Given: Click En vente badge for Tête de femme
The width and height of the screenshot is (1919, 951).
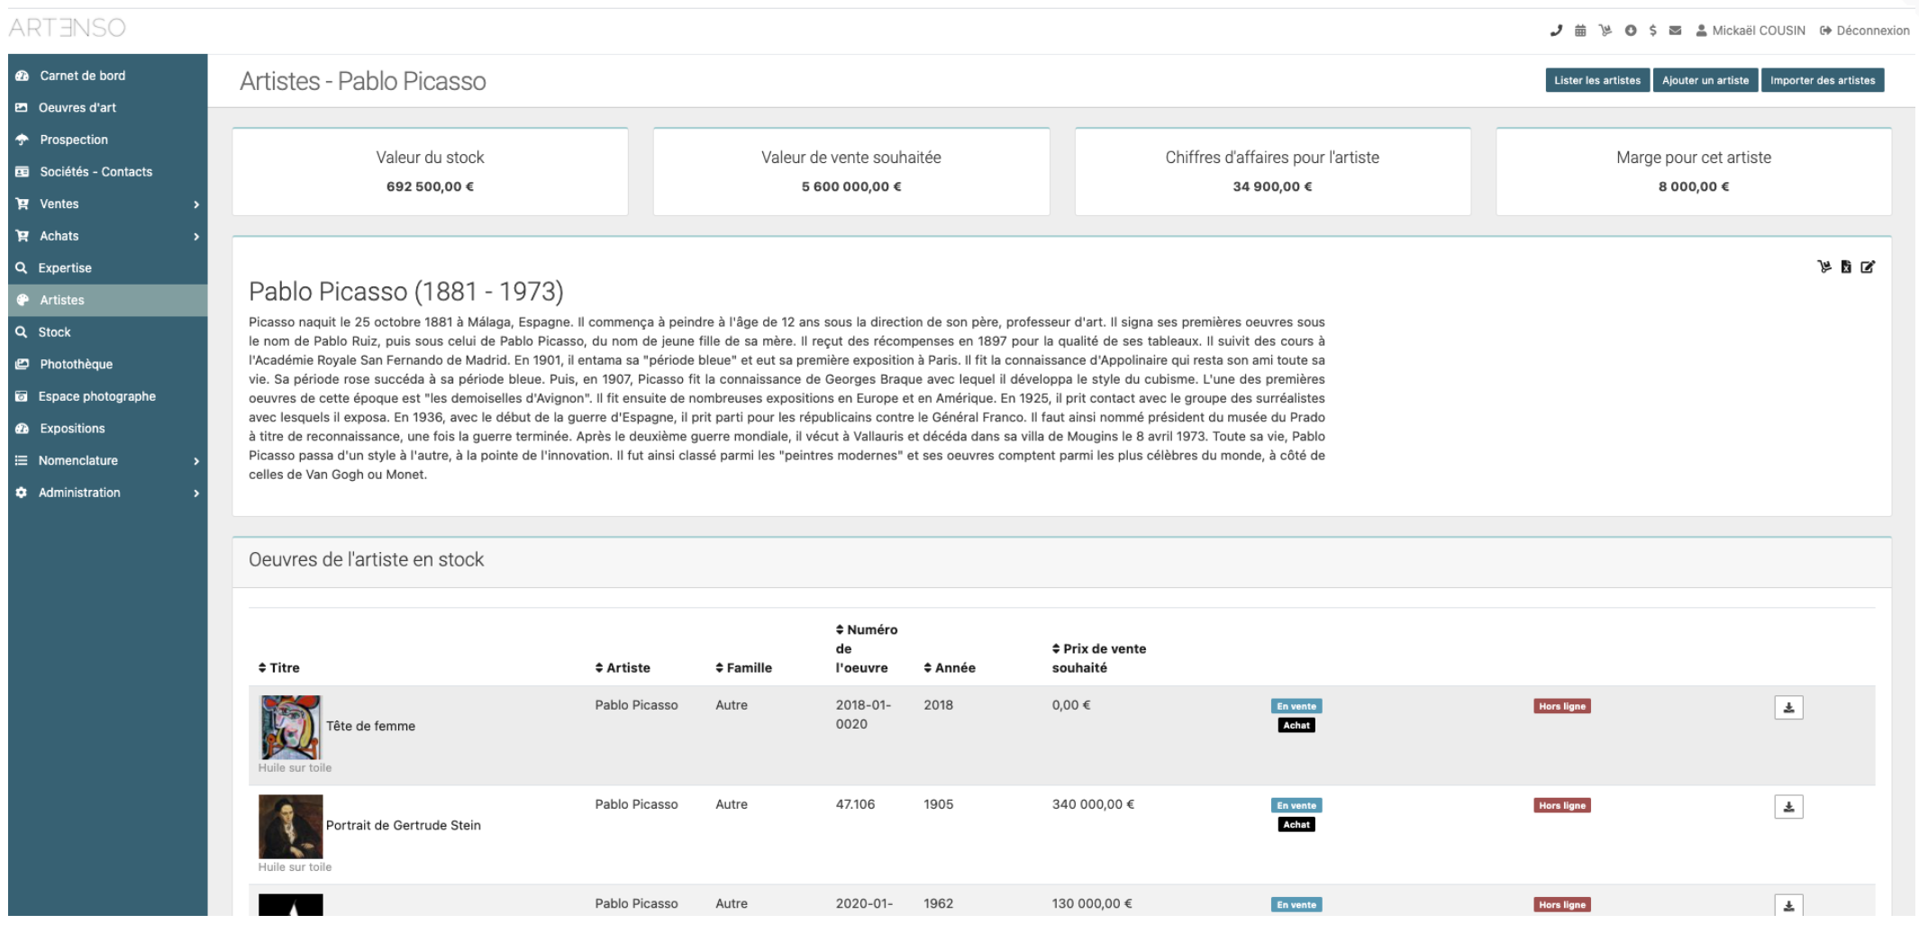Looking at the screenshot, I should pyautogui.click(x=1296, y=706).
